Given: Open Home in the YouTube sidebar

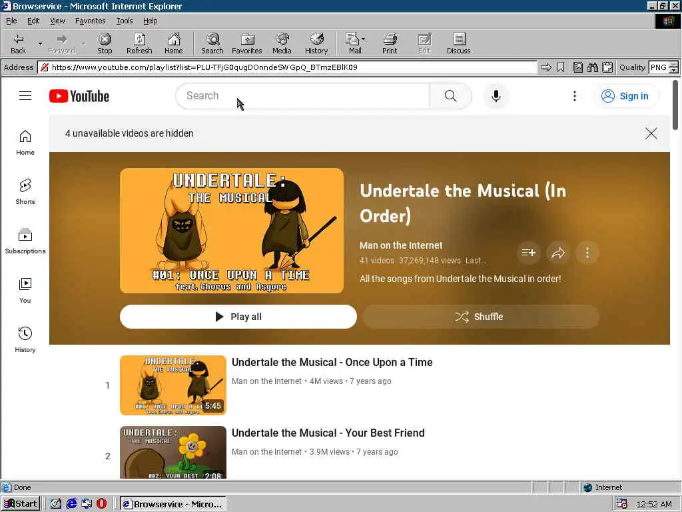Looking at the screenshot, I should 25,143.
